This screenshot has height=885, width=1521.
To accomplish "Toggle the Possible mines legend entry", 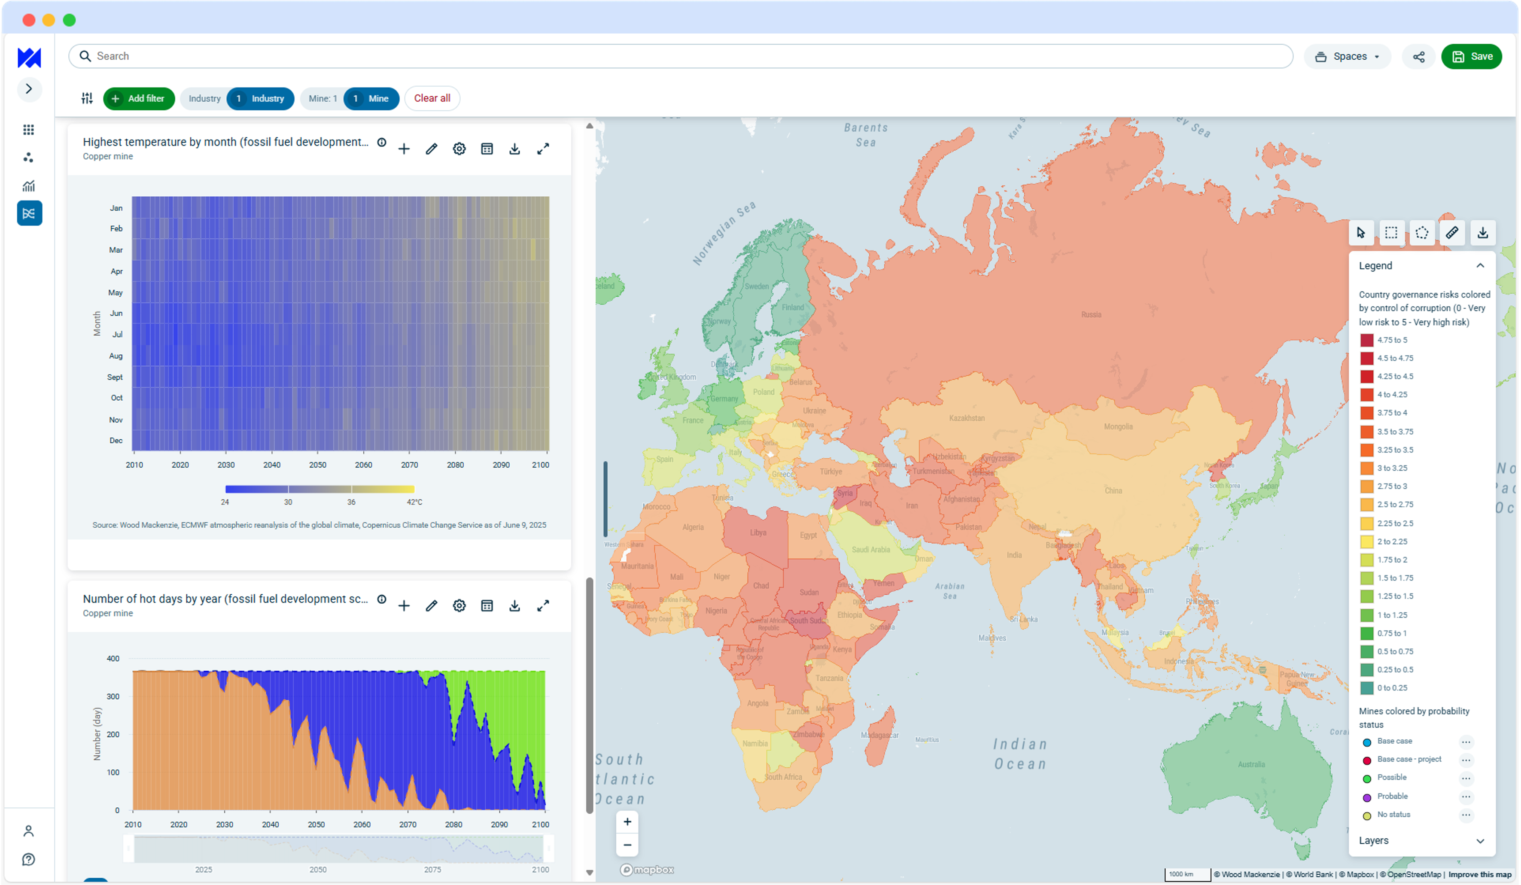I will click(x=1391, y=778).
